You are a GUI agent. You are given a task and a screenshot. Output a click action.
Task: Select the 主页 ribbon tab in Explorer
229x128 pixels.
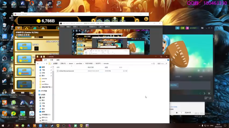(x=46, y=60)
